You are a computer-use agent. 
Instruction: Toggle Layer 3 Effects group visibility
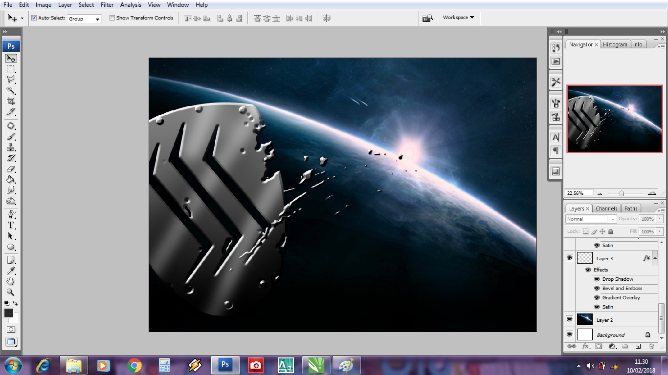pos(588,270)
